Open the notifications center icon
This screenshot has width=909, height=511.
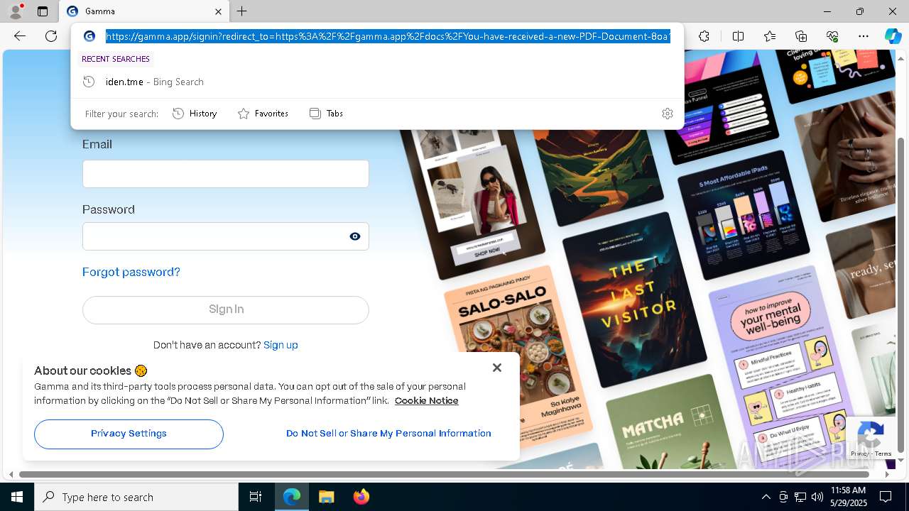click(x=886, y=497)
